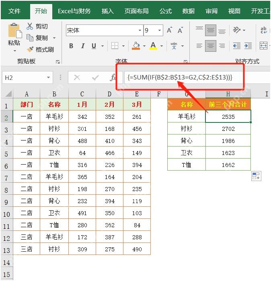Open font name dropdown 宋体
This screenshot has width=271, height=281.
click(x=140, y=30)
